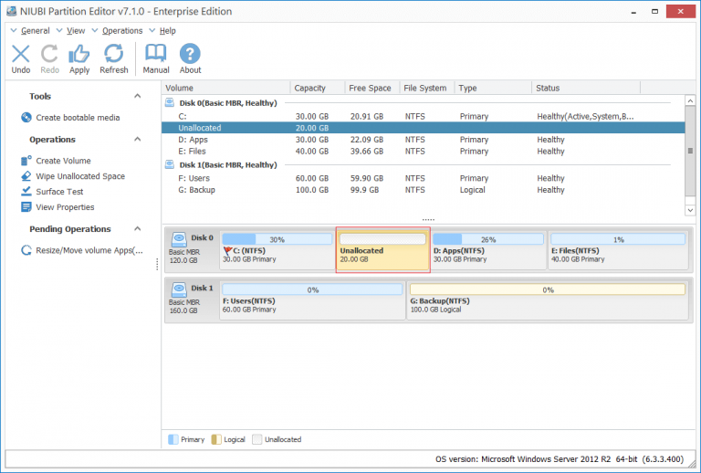Screen dimensions: 701x473
Task: Click the 20.91 GB free space cell
Action: pyautogui.click(x=367, y=116)
